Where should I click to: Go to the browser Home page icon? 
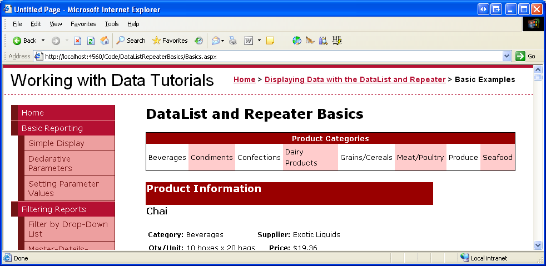coord(105,41)
